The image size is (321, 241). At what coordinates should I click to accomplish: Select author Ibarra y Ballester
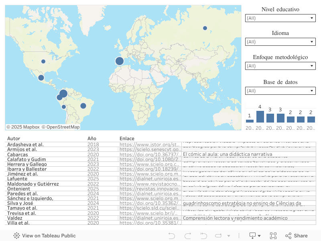click(x=27, y=169)
